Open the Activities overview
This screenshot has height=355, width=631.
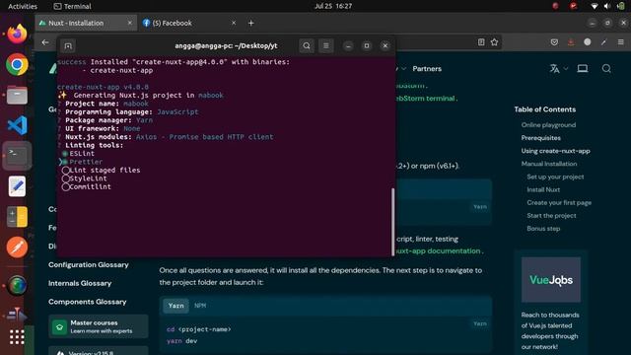pos(23,6)
